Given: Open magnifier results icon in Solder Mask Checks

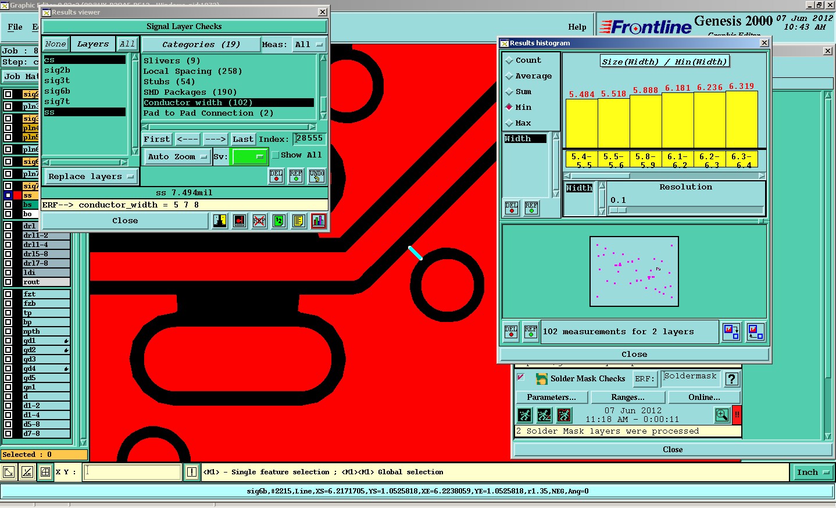Looking at the screenshot, I should [722, 415].
